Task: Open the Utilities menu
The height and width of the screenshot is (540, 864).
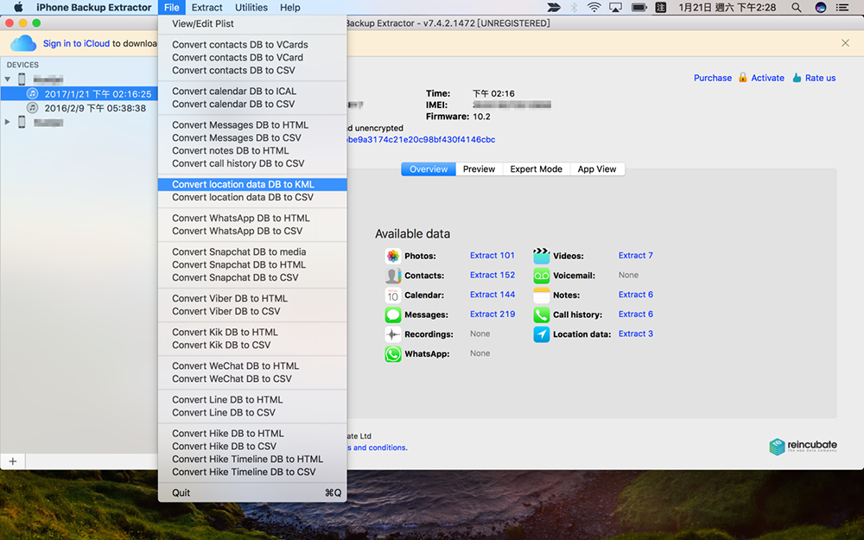Action: pyautogui.click(x=251, y=7)
